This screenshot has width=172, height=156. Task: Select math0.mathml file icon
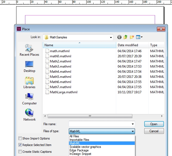[47, 56]
